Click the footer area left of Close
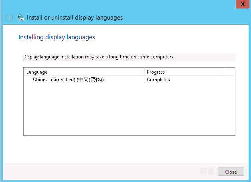The height and width of the screenshot is (182, 251). coord(100,172)
